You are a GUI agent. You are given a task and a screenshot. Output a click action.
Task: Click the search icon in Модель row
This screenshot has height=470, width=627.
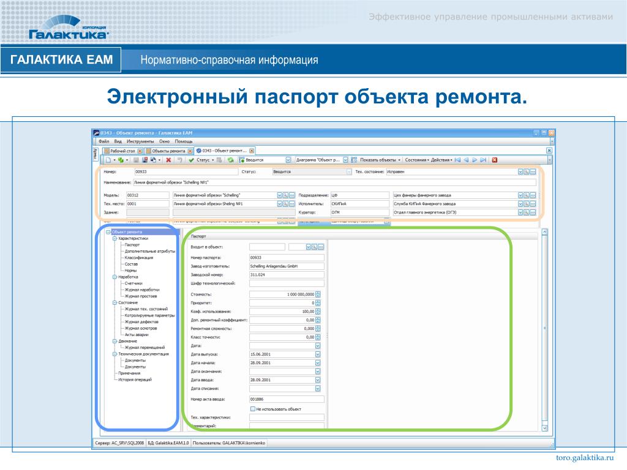285,195
